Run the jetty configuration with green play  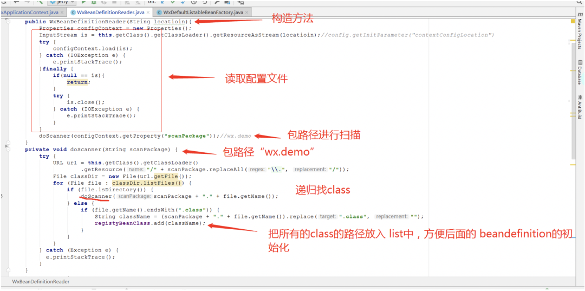click(83, 2)
